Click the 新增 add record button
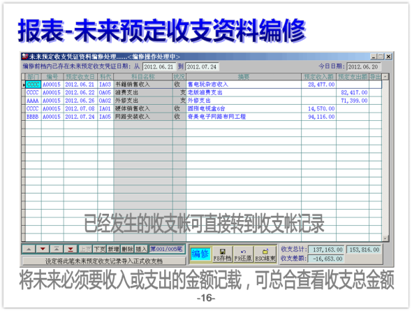412x311 pixels. (114, 249)
